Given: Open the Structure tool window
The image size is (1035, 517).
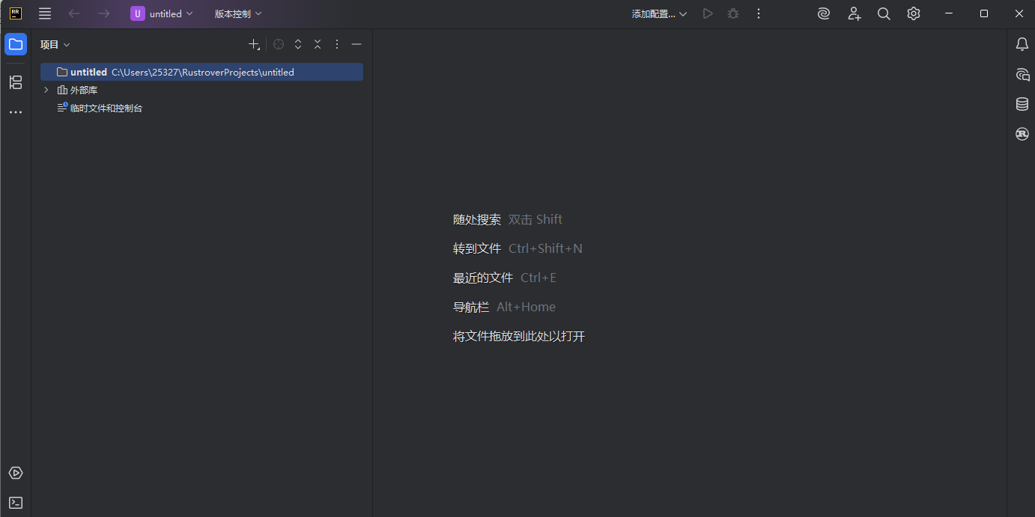Looking at the screenshot, I should click(16, 82).
